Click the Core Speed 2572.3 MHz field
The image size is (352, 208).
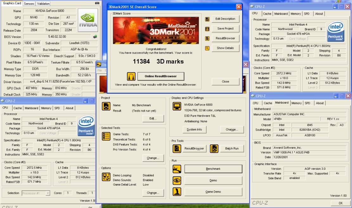click(284, 73)
